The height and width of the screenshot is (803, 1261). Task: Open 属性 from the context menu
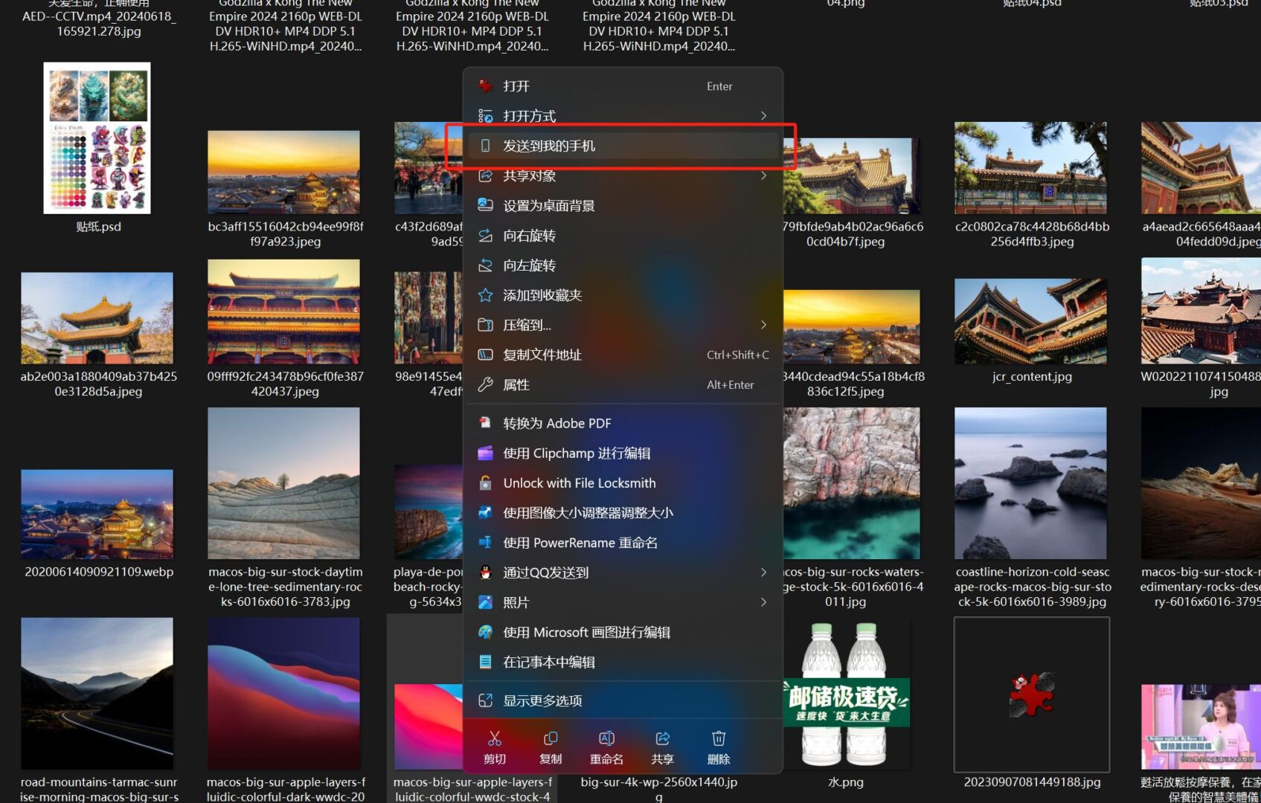tap(623, 384)
